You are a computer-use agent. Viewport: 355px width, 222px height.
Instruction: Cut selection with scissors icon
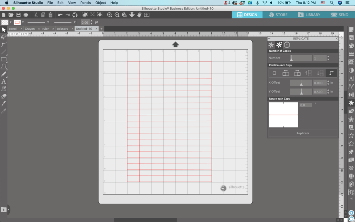pos(36,15)
